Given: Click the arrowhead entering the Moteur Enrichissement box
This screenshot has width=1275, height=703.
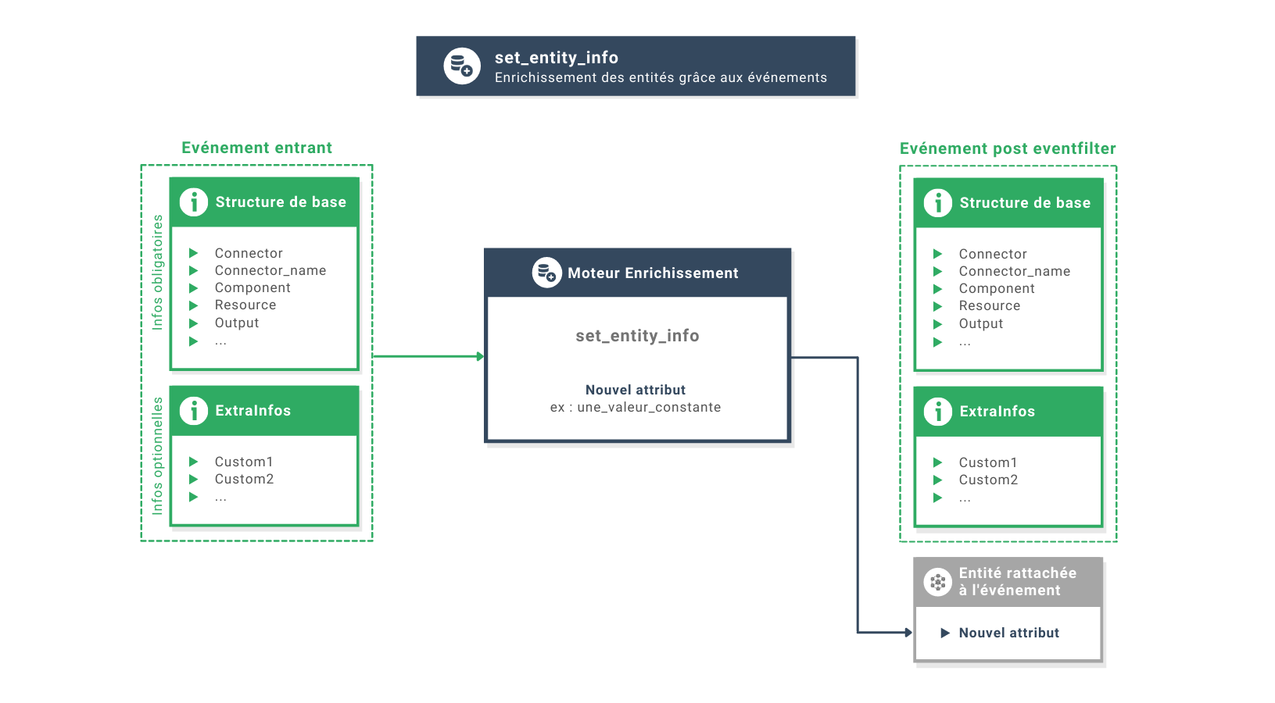Looking at the screenshot, I should [480, 356].
